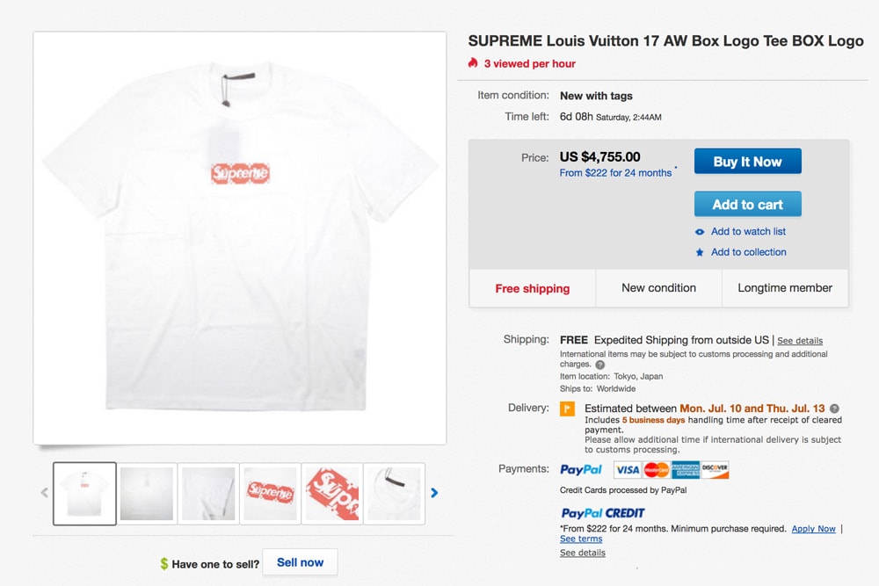Click the help icon after customs charges text

point(600,365)
